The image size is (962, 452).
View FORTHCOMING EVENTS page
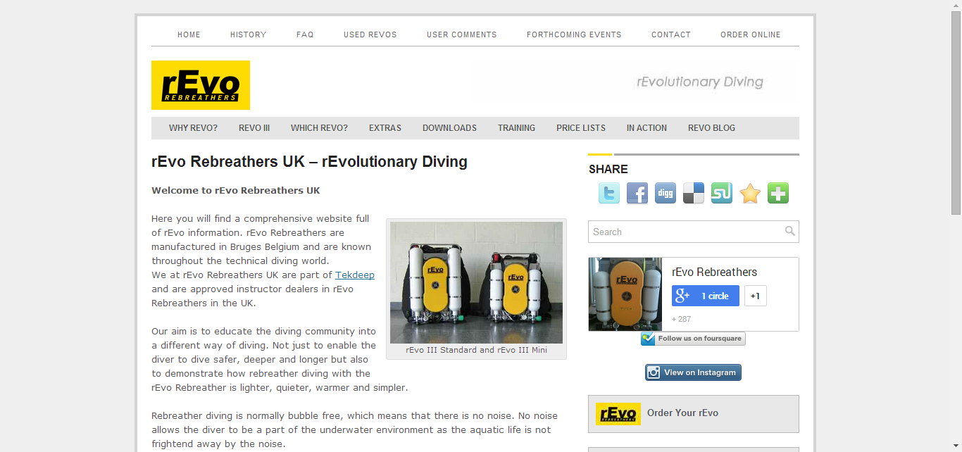(x=574, y=34)
